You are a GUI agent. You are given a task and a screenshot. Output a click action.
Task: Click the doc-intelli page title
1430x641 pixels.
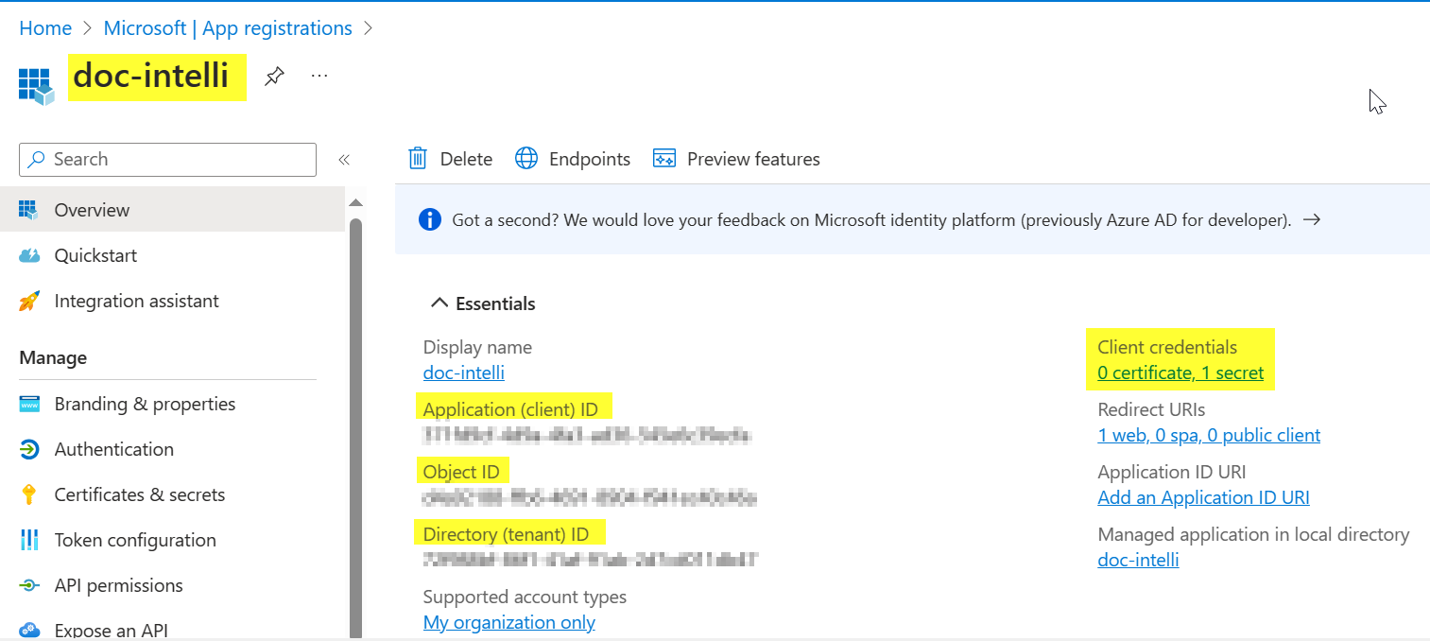coord(151,76)
